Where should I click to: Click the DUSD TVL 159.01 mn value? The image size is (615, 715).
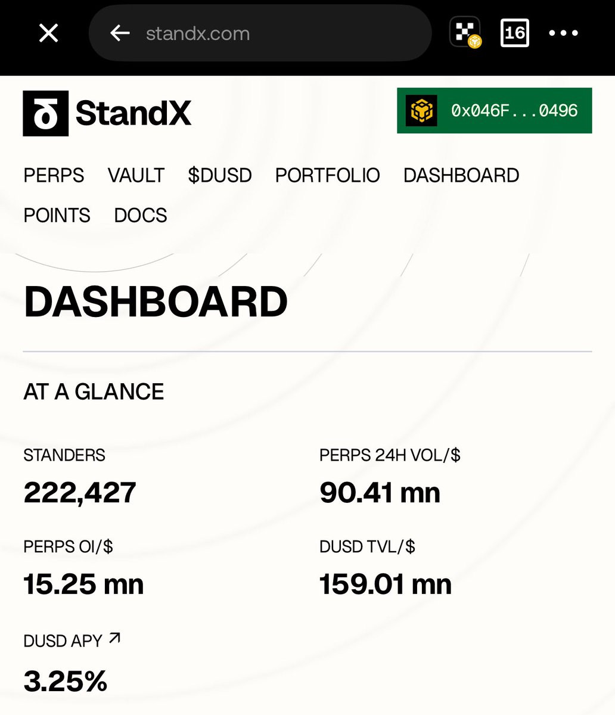click(386, 584)
